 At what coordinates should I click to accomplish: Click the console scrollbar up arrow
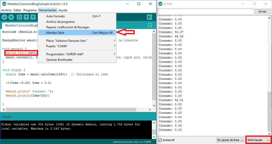(x=154, y=123)
